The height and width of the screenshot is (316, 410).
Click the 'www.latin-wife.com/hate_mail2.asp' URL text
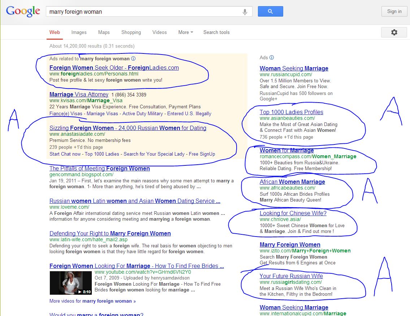click(89, 240)
